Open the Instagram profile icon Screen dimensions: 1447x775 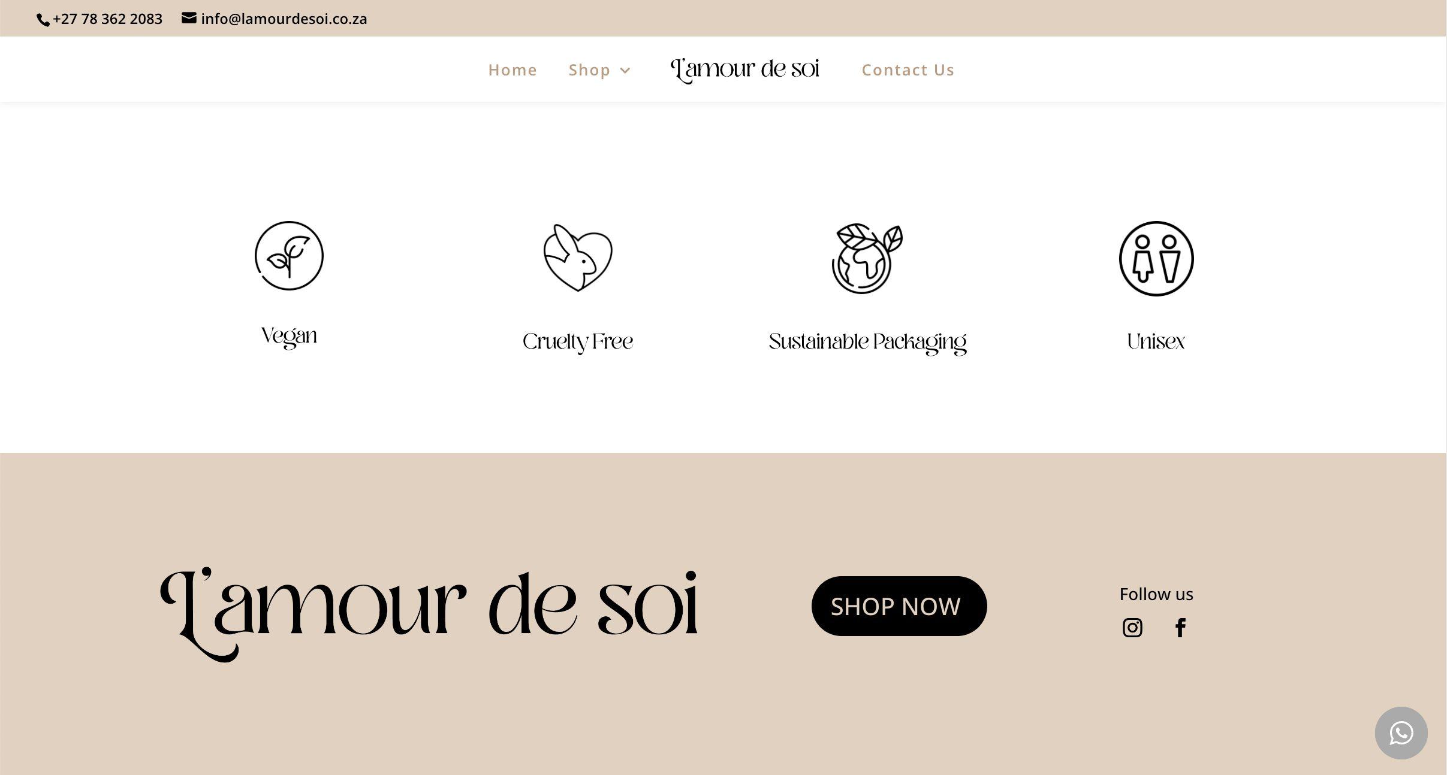click(1132, 628)
